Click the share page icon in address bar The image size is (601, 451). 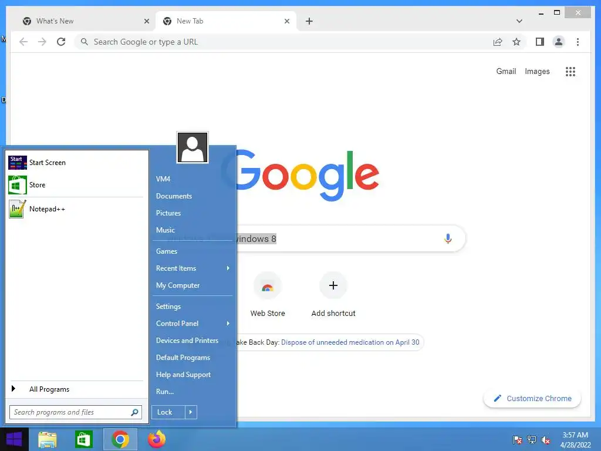coord(498,42)
